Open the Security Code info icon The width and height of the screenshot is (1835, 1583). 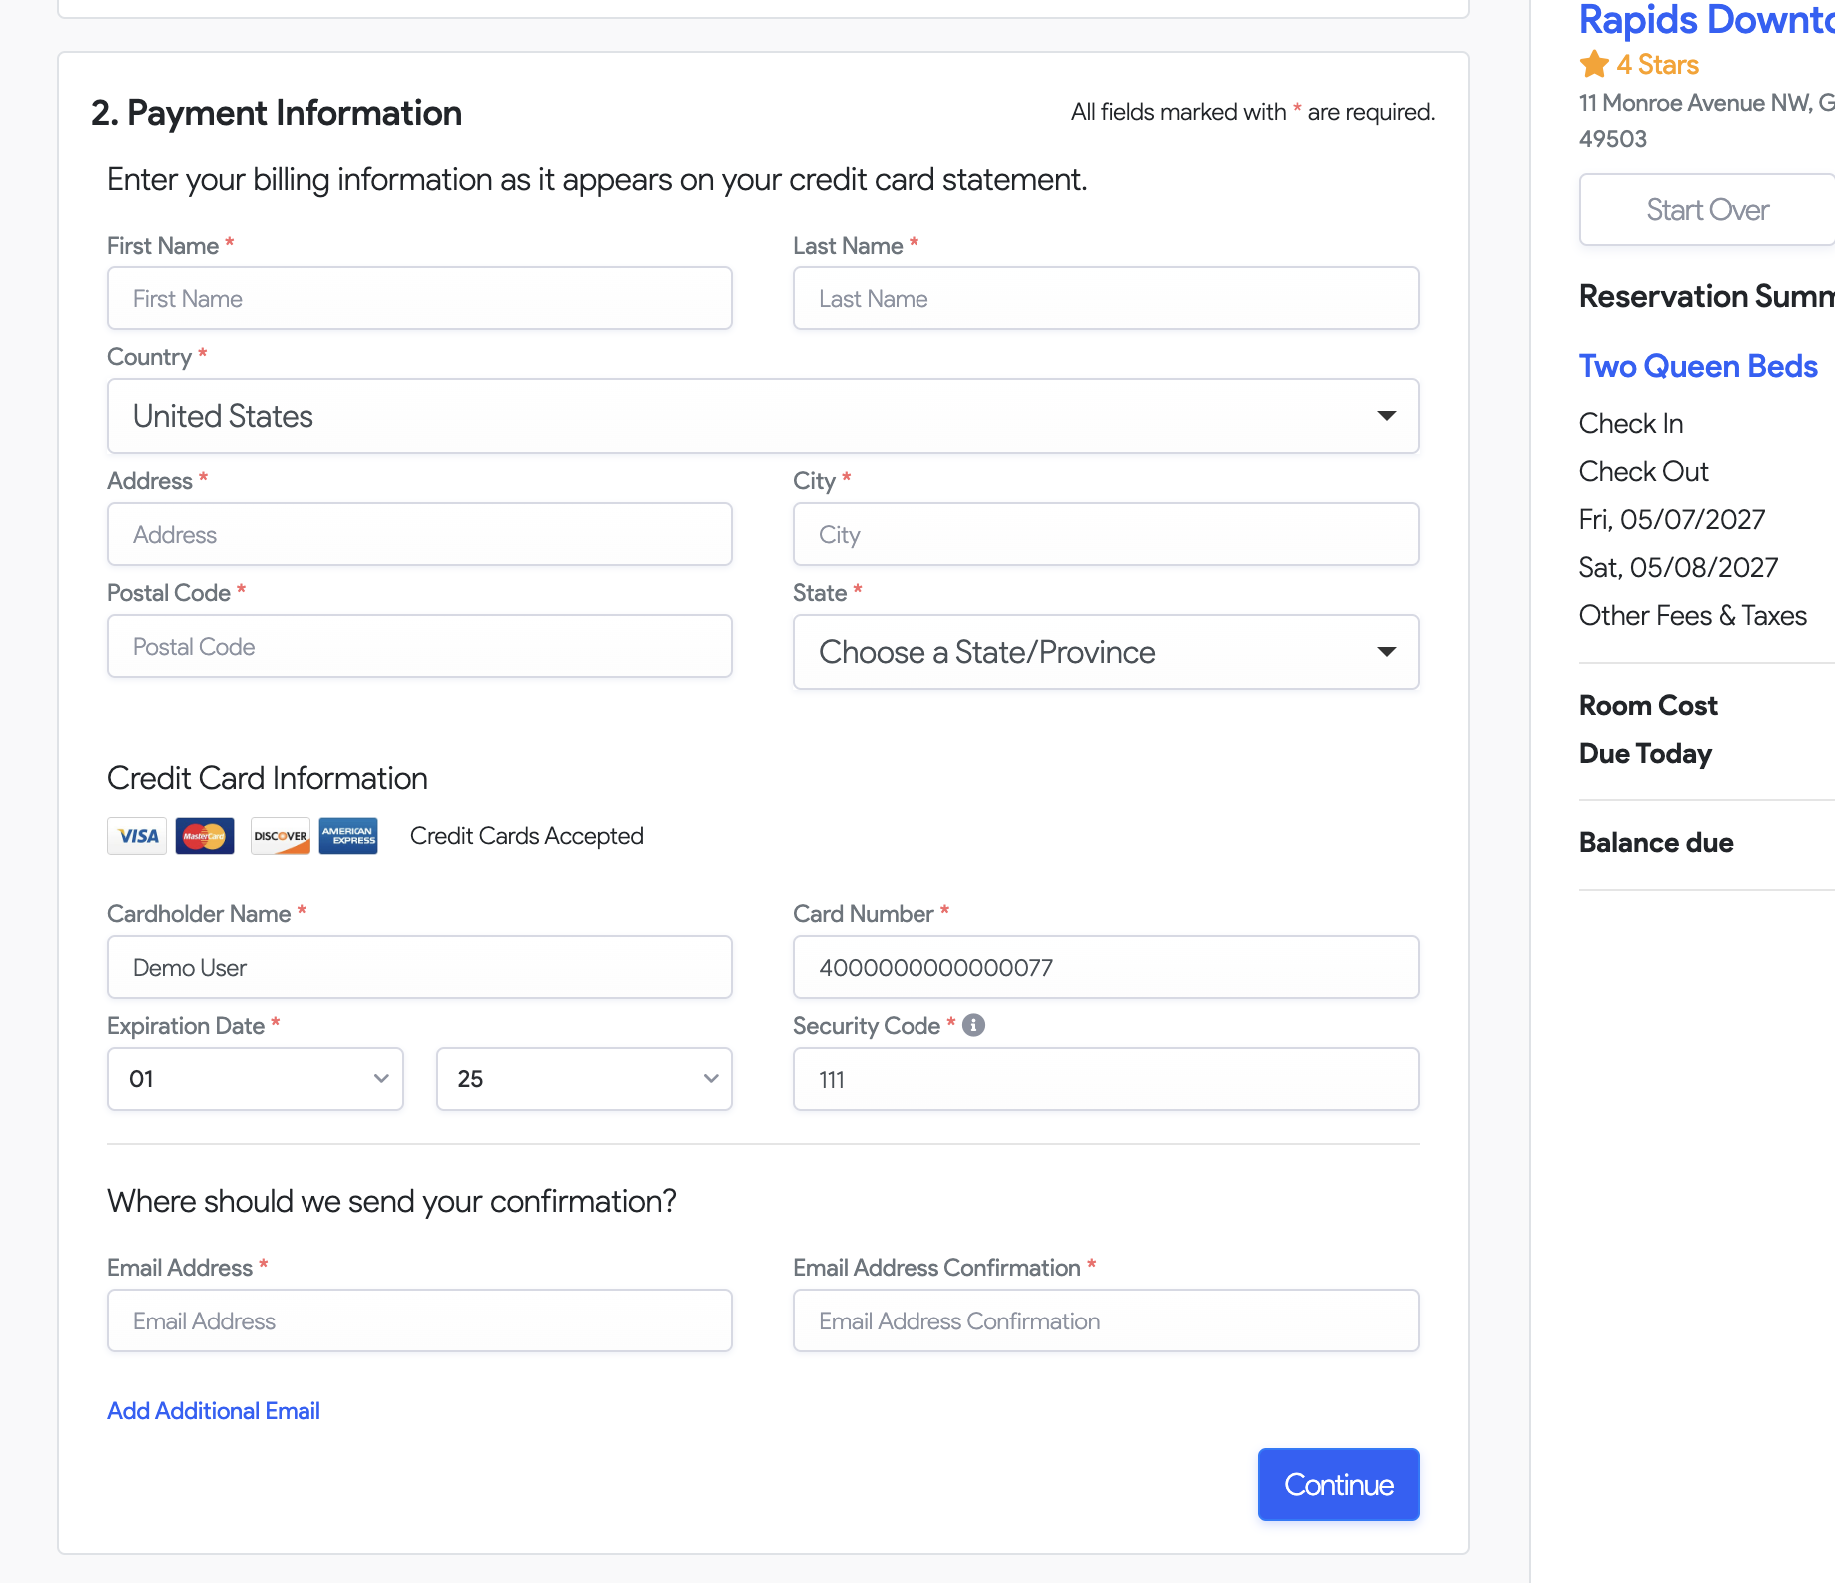pos(974,1025)
